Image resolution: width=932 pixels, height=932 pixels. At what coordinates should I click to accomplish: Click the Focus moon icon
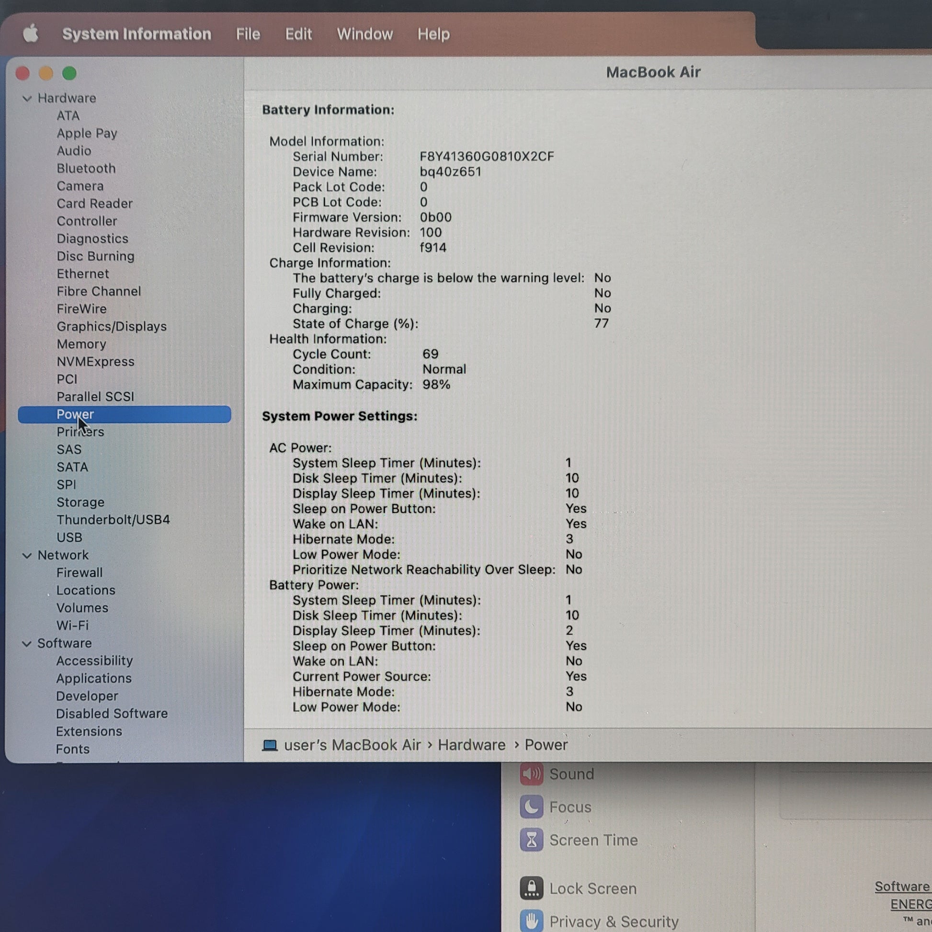[531, 807]
